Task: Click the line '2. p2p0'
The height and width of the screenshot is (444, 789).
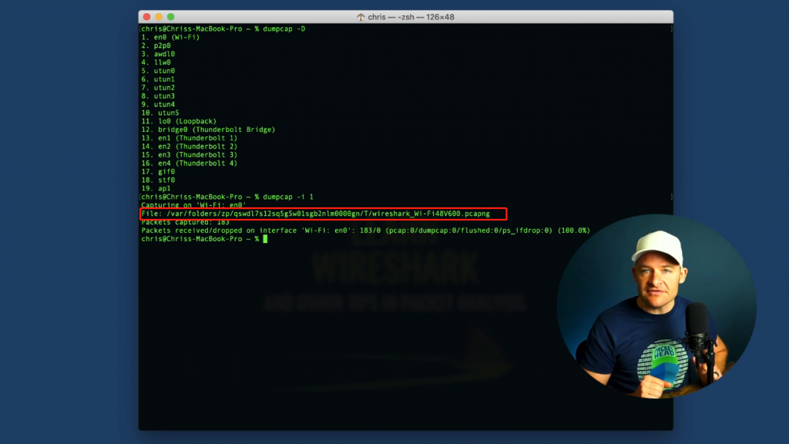Action: (156, 45)
